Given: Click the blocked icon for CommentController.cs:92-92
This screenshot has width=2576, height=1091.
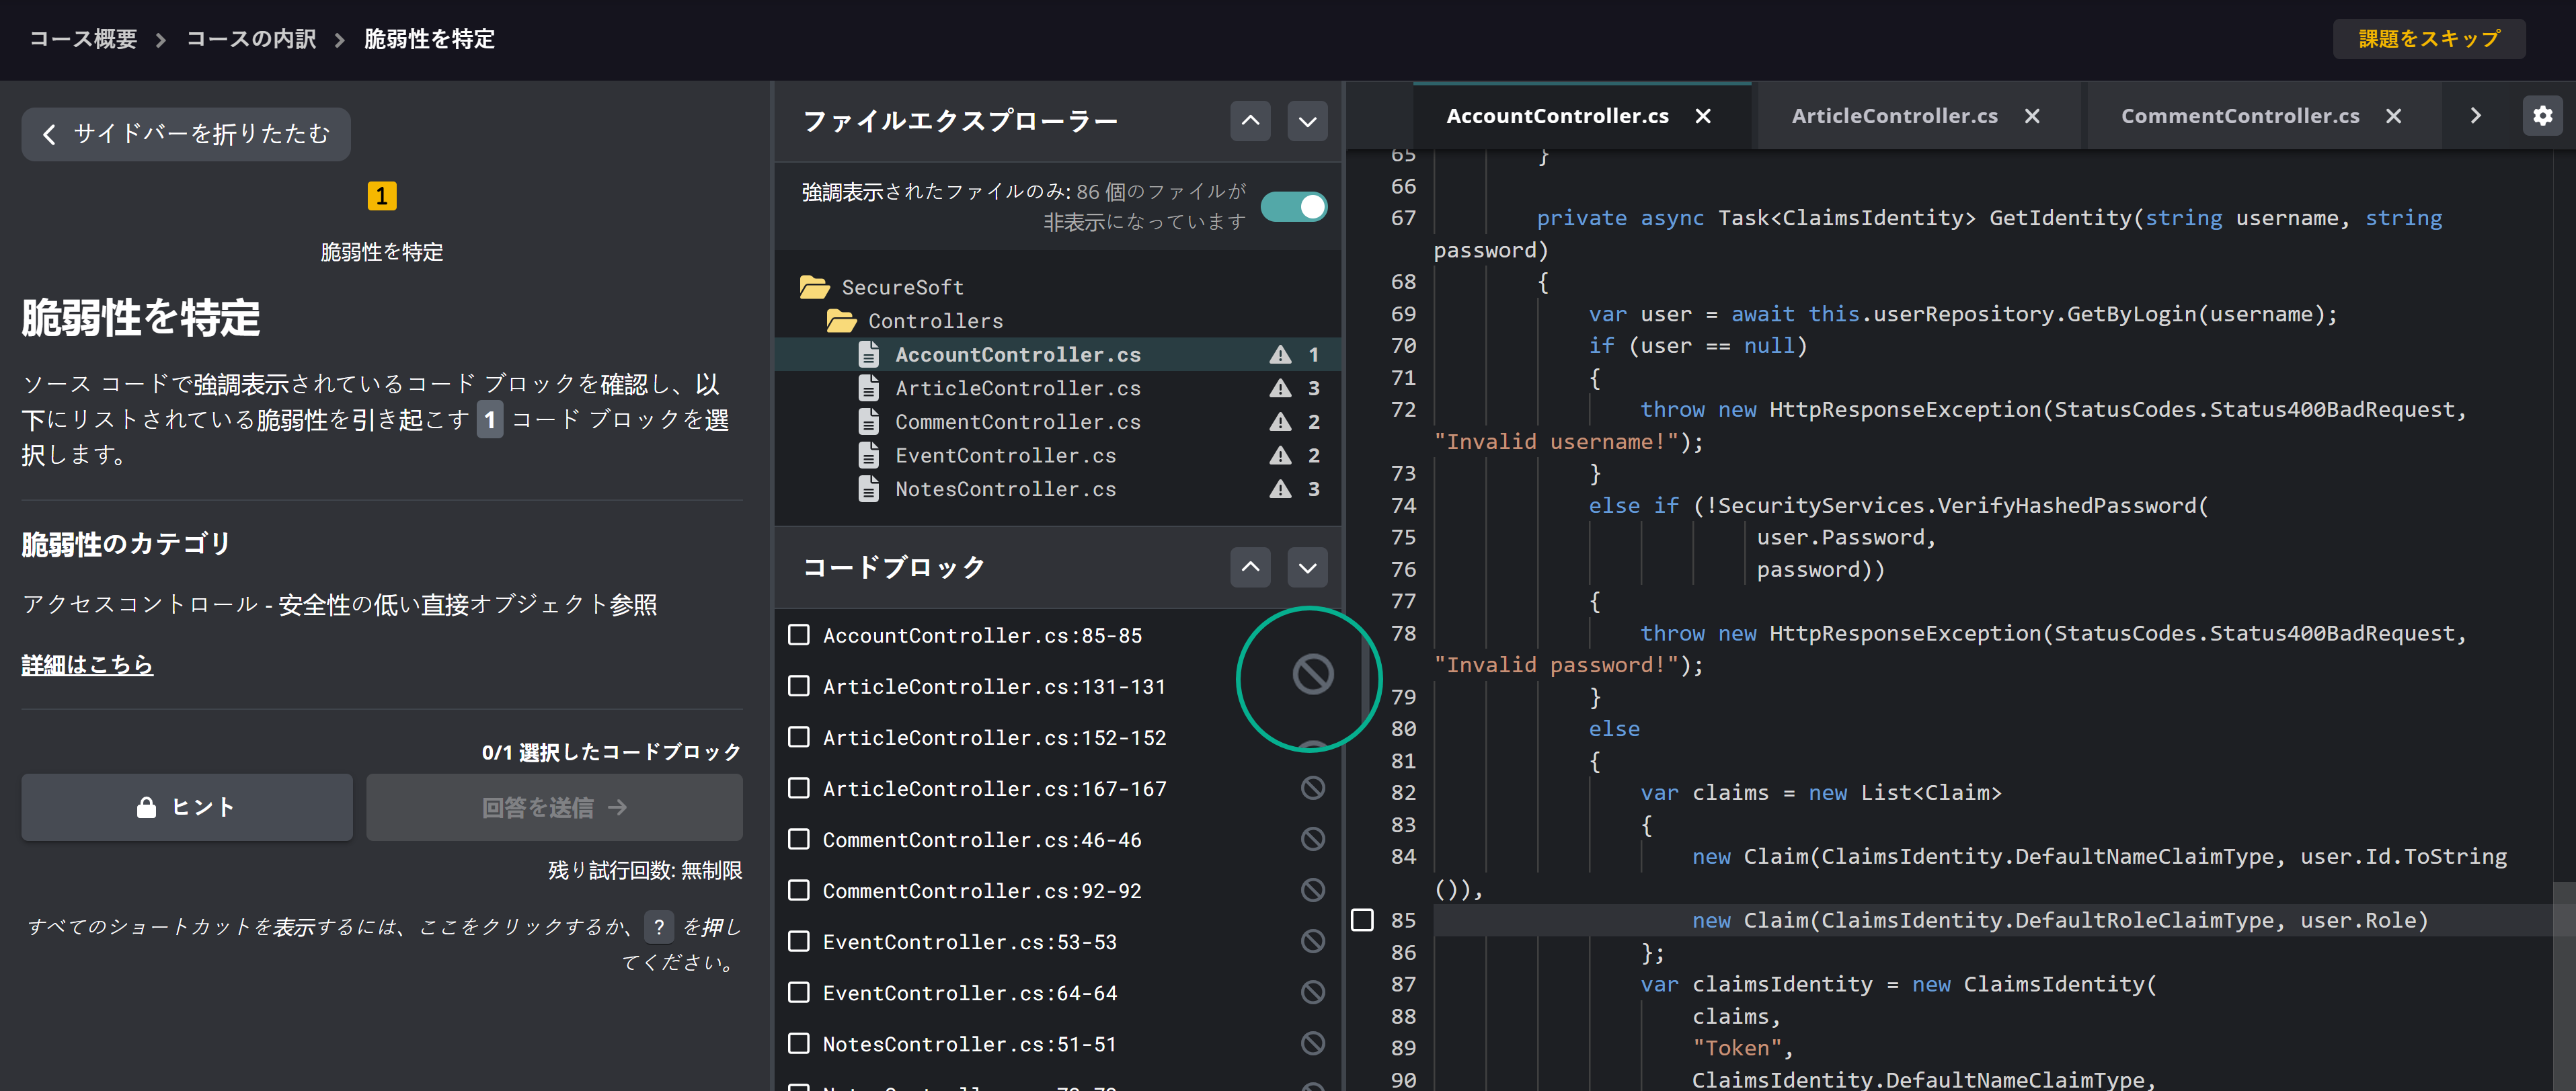Looking at the screenshot, I should 1313,890.
